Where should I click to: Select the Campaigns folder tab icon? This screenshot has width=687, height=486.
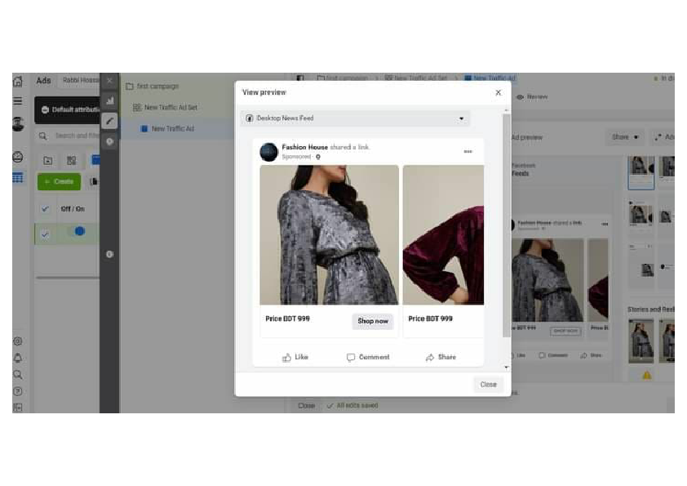[48, 161]
